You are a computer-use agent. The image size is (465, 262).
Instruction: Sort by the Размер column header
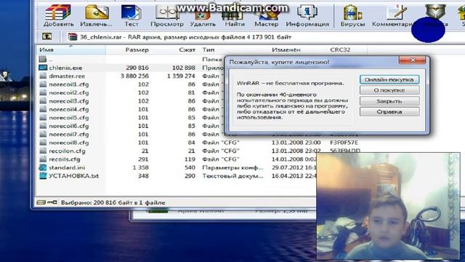tap(137, 49)
